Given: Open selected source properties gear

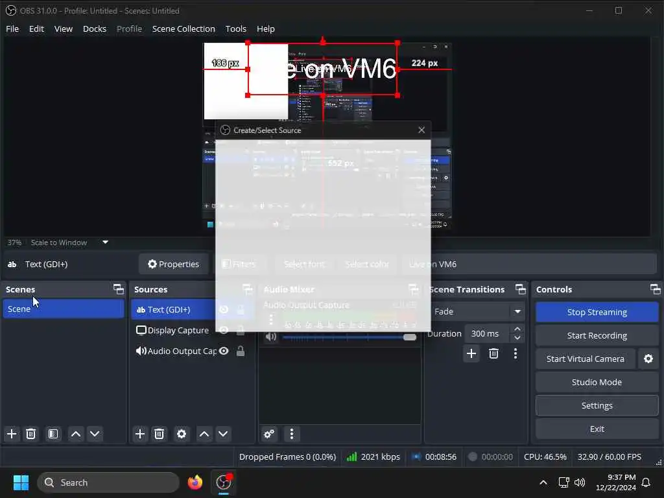Looking at the screenshot, I should [182, 434].
